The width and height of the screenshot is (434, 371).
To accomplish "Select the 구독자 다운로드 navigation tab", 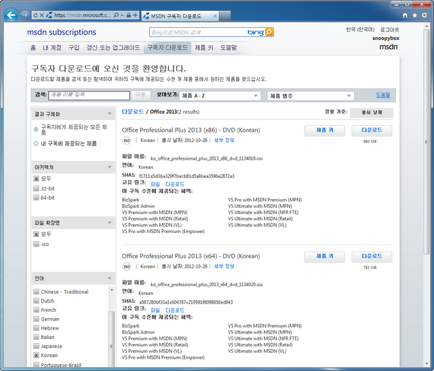I will 167,48.
